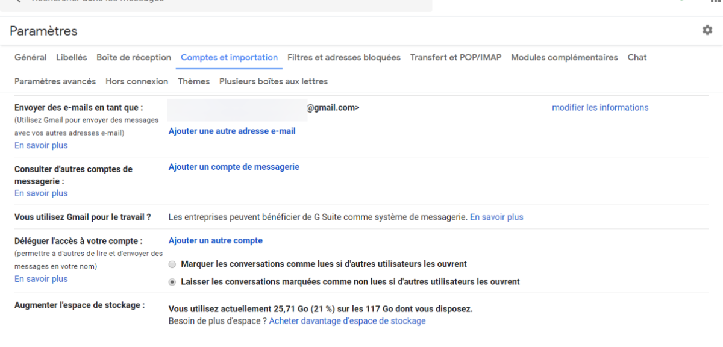Viewport: 723px width, 347px height.
Task: Click "Acheter davantage d'espace de stockage"
Action: coord(347,320)
